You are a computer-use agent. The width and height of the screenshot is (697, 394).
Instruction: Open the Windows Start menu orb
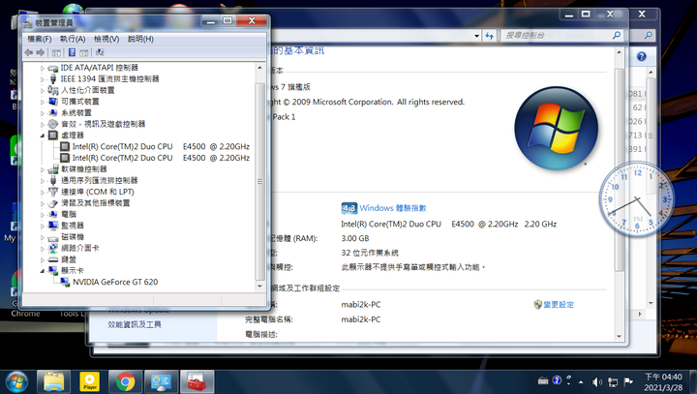16,381
